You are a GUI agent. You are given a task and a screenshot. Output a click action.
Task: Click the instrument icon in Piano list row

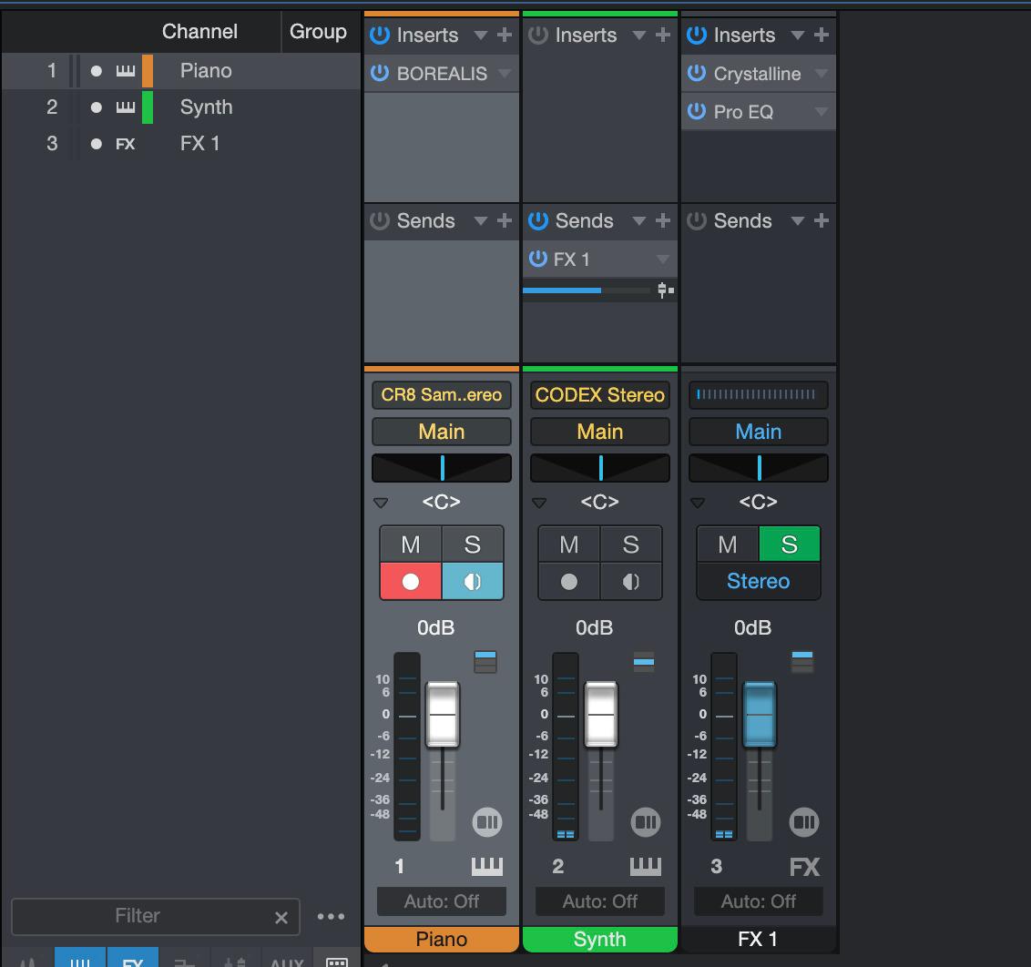point(126,71)
